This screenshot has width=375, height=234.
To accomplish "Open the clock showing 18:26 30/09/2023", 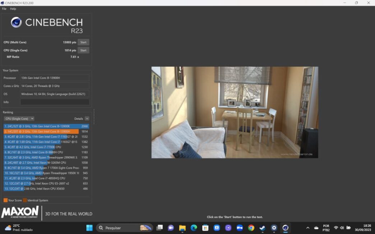I will click(x=363, y=228).
